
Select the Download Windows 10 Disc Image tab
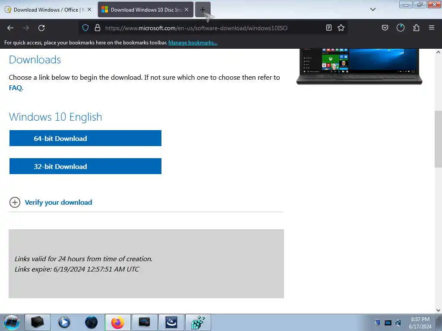click(x=145, y=10)
